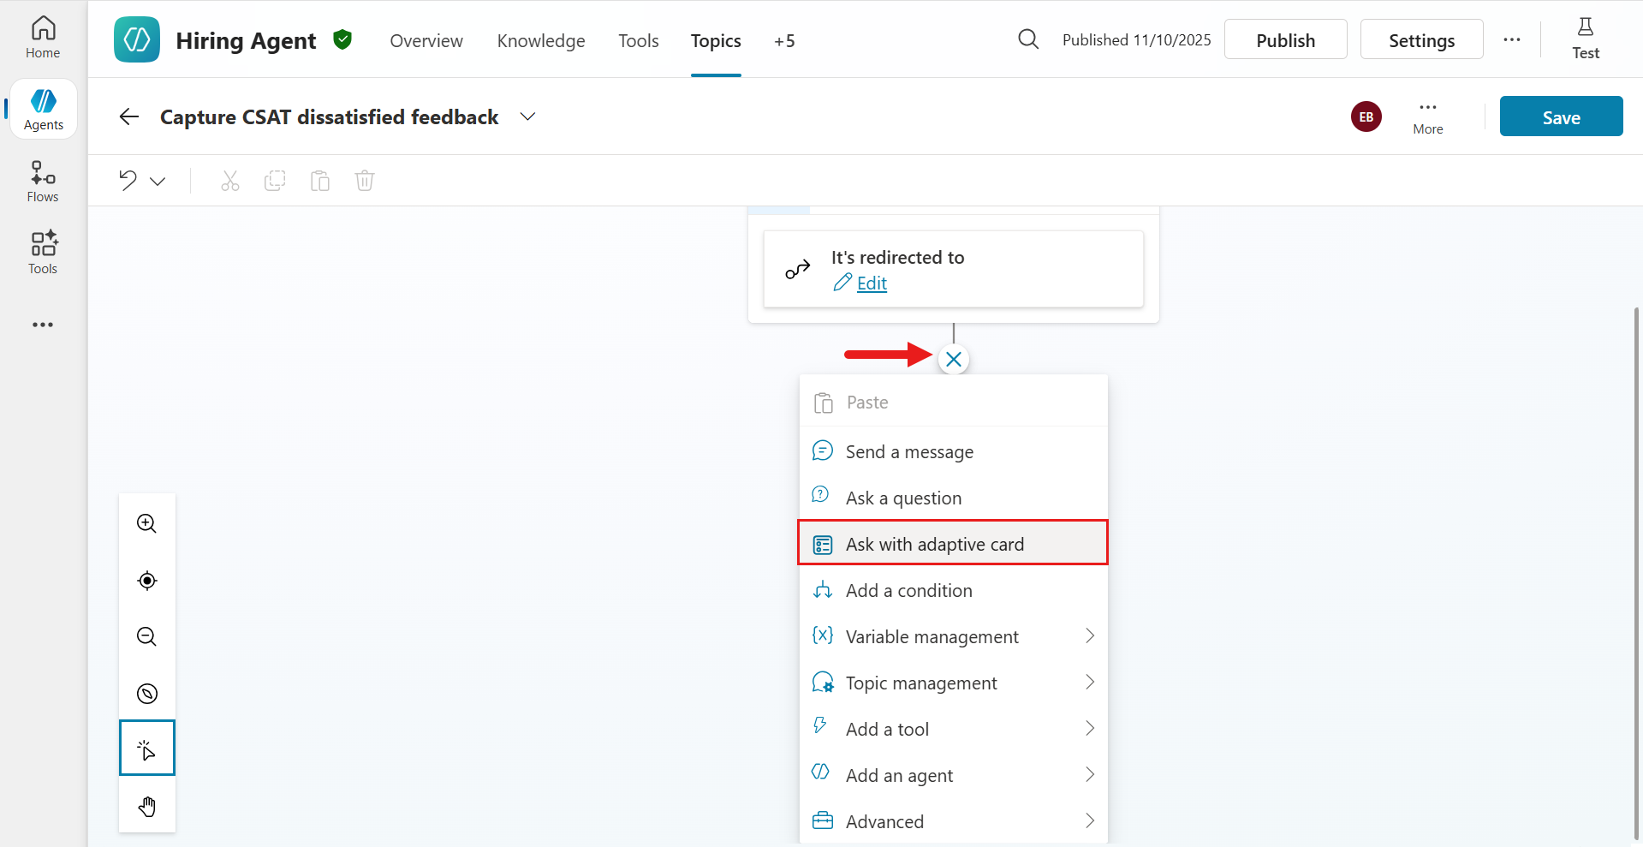
Task: Open the topic name dropdown next to the title
Action: click(x=527, y=116)
